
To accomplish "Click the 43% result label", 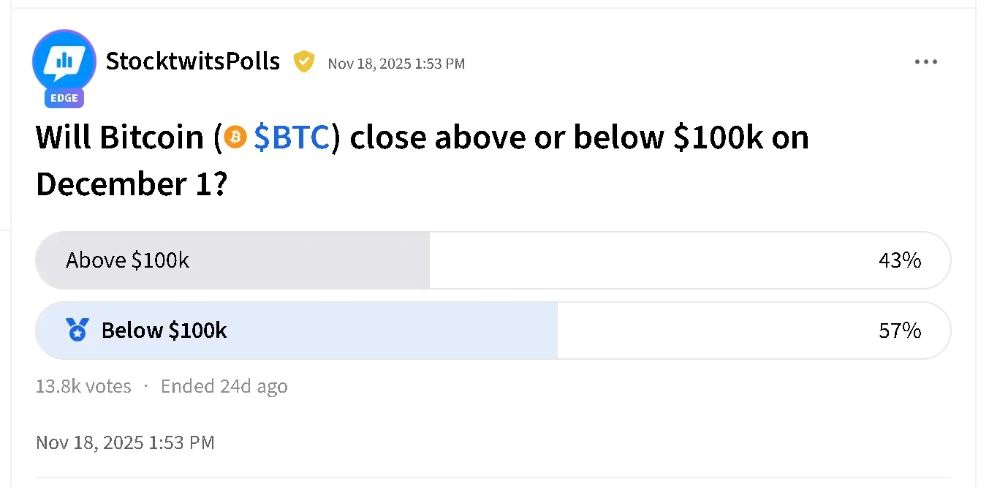I will [899, 260].
